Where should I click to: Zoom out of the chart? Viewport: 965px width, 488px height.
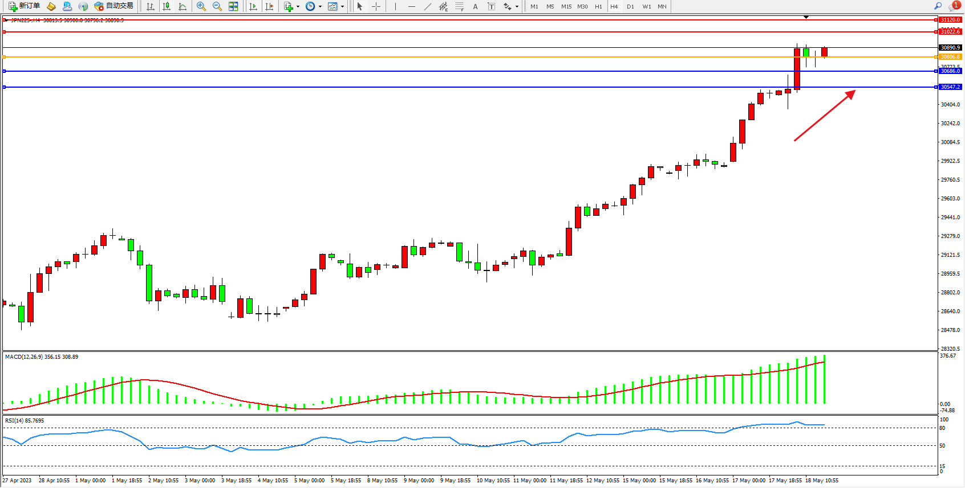[x=217, y=6]
